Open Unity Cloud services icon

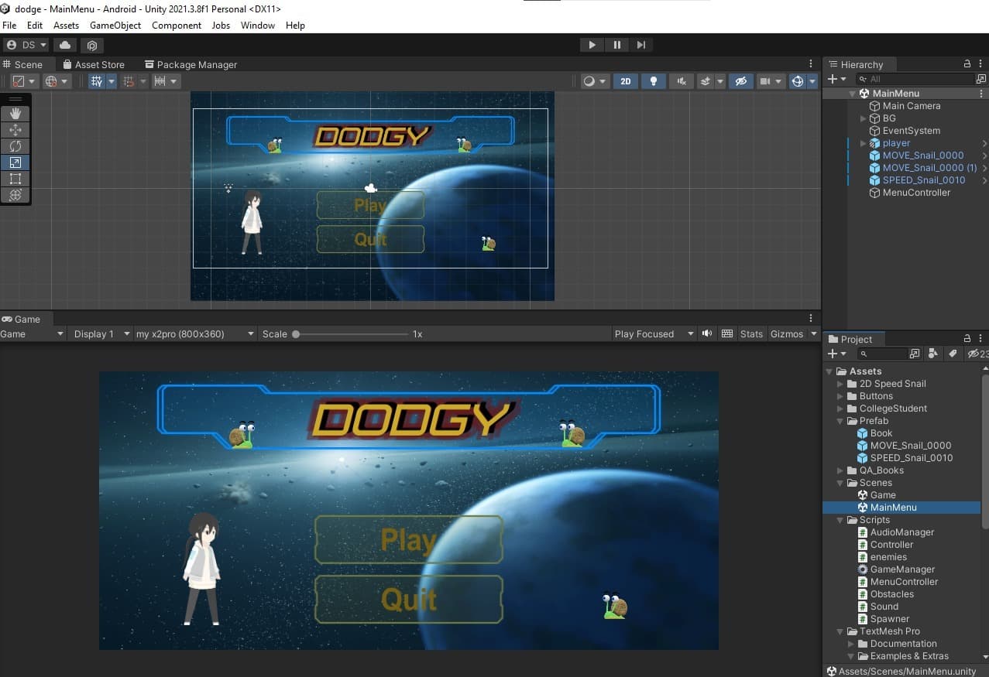65,45
